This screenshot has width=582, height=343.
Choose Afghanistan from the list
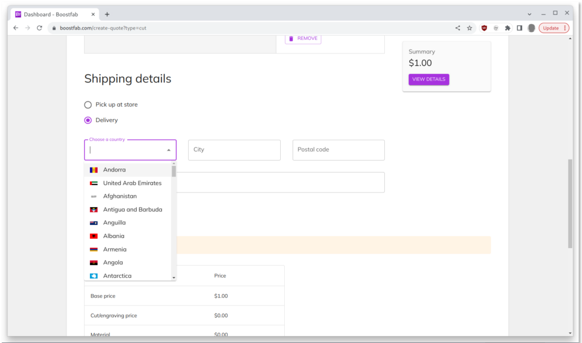pos(128,196)
